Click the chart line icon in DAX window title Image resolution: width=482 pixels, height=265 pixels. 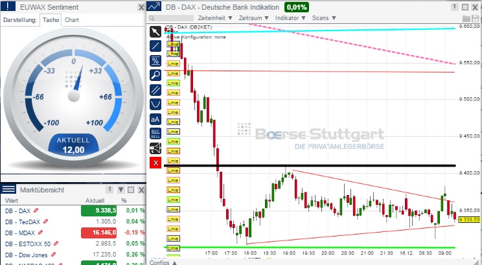[x=154, y=6]
